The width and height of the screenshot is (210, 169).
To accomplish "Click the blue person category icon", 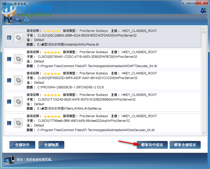I will pos(27,20).
